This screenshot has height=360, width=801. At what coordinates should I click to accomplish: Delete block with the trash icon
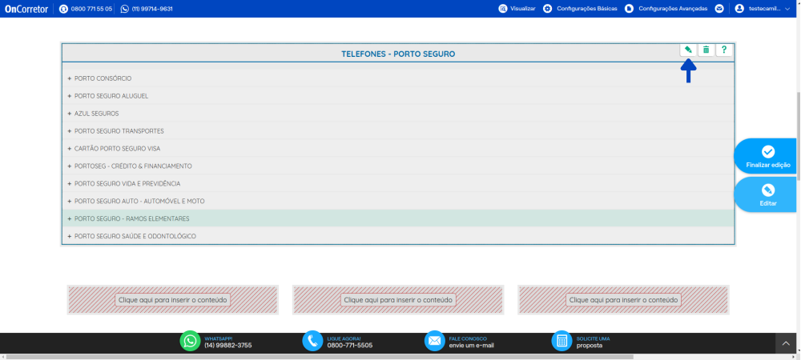tap(706, 50)
